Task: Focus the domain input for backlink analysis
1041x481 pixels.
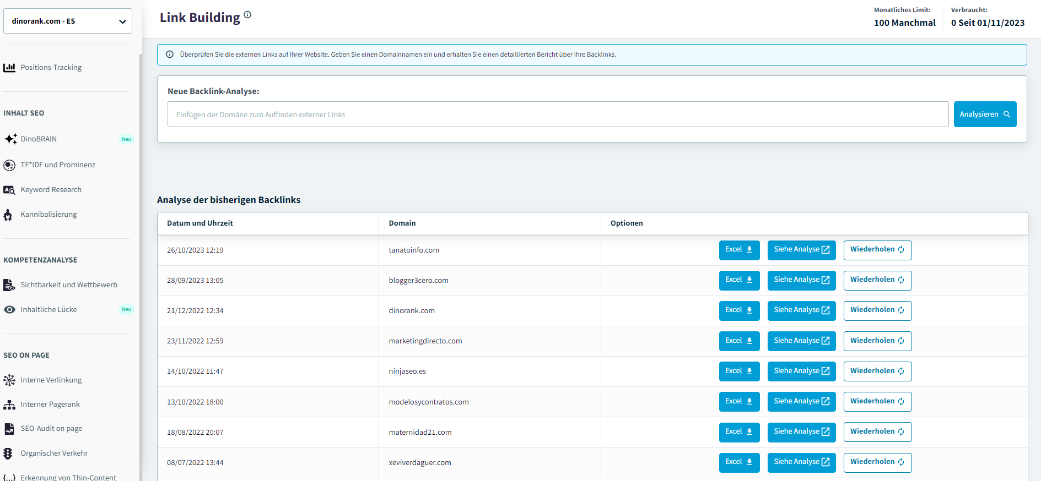Action: click(x=558, y=114)
